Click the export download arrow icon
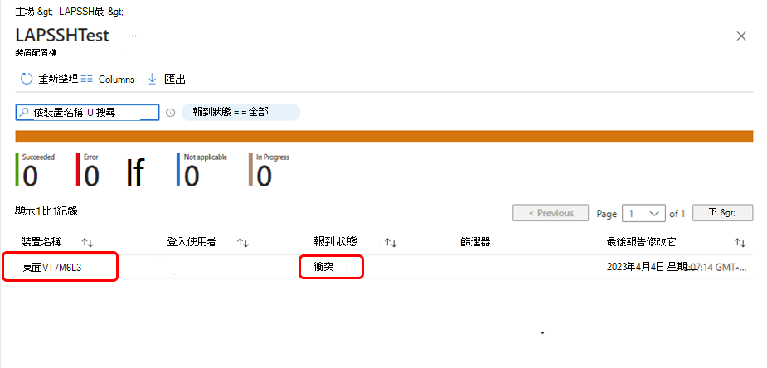The image size is (767, 368). click(152, 79)
